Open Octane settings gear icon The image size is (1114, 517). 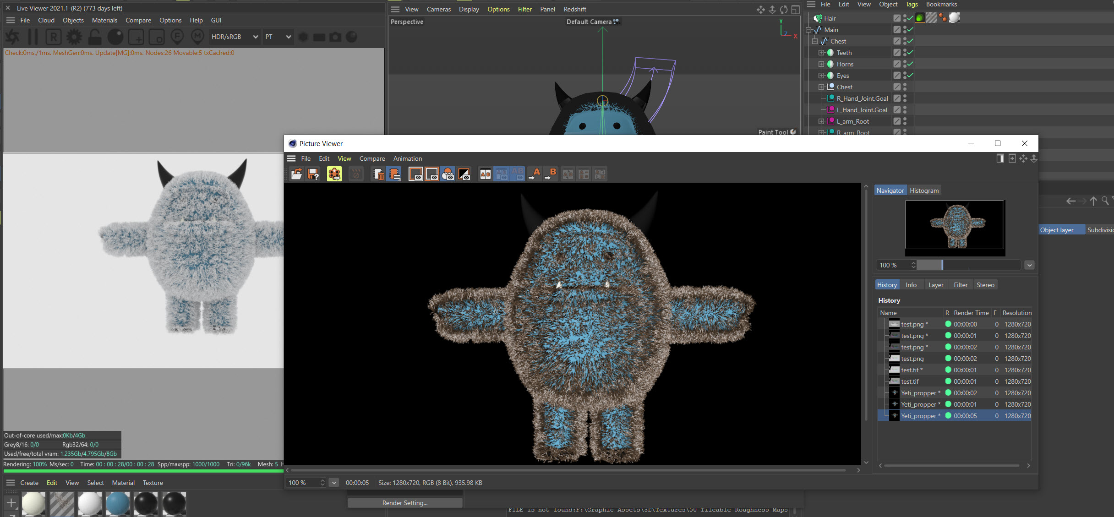click(x=74, y=37)
